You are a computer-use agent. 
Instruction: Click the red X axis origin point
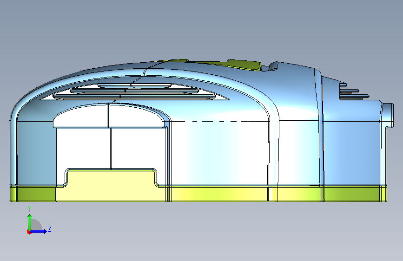29,232
